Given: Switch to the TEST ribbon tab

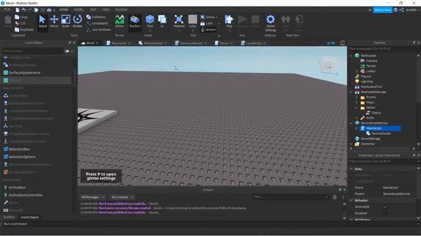Looking at the screenshot, I should (x=93, y=10).
